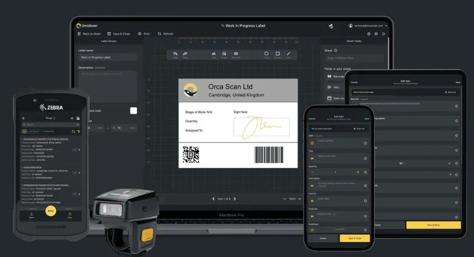
Task: Click the QR code on the label
Action: point(191,154)
